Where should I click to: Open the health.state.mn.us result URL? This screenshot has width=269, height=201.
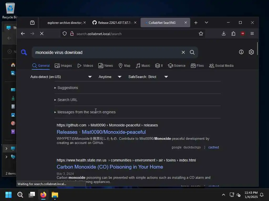tap(126, 160)
